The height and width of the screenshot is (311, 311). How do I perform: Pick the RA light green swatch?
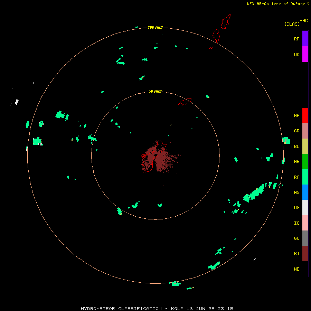click(305, 177)
